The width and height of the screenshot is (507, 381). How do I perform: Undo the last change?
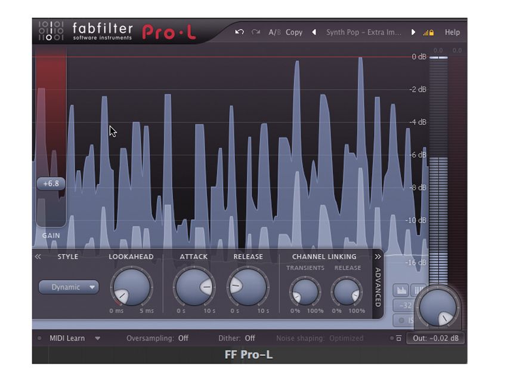[239, 32]
